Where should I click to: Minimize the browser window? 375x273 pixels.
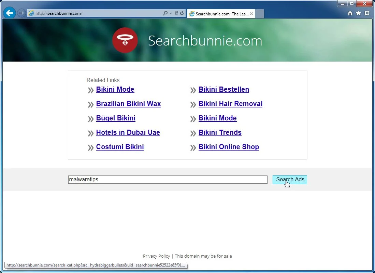click(343, 3)
